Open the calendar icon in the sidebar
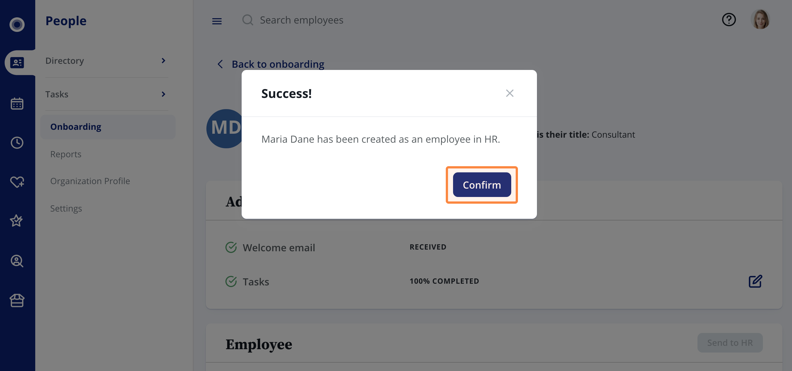Screen dimensions: 792x371 coord(17,103)
